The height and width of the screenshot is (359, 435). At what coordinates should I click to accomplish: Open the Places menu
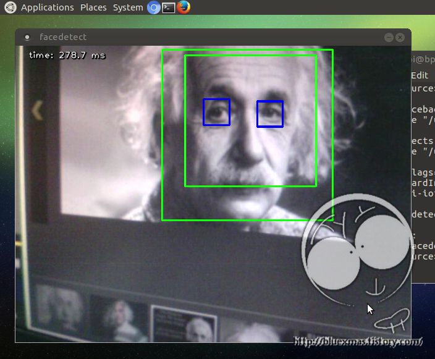(93, 7)
